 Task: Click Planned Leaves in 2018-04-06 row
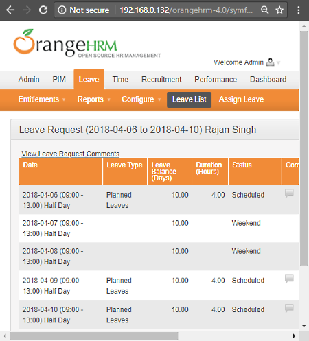(x=119, y=200)
